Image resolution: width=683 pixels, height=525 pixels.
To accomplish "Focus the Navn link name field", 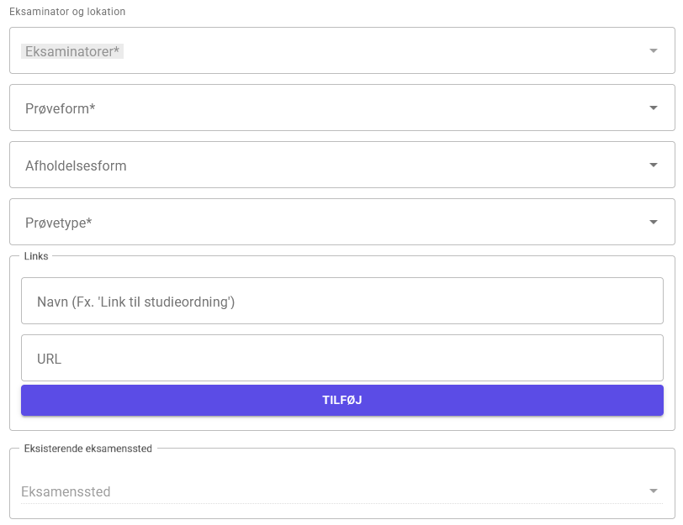I will pos(341,301).
